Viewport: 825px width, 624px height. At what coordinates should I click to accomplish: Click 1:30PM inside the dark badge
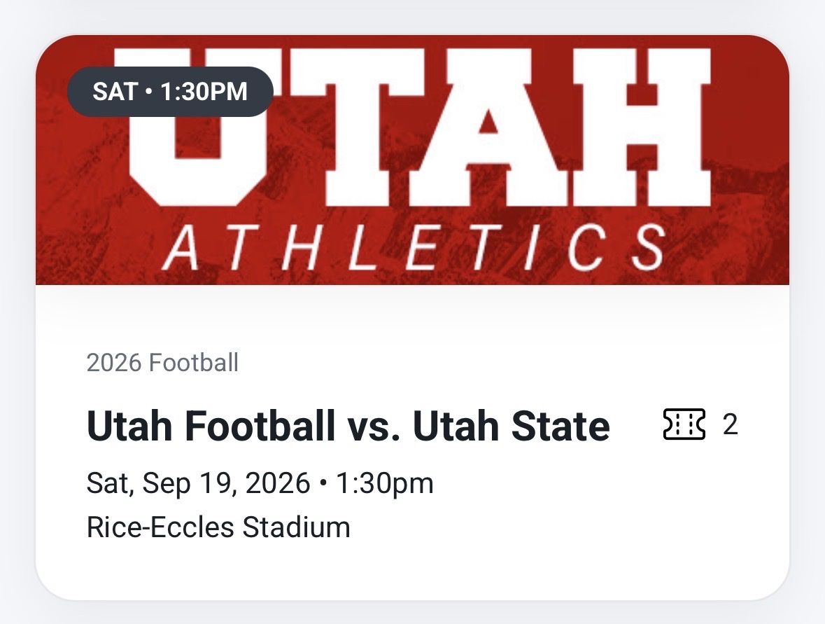(x=204, y=91)
